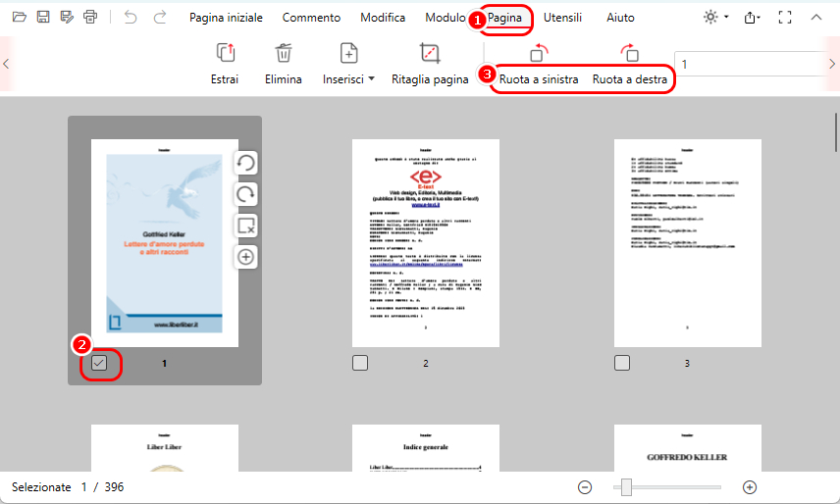Click the print icon
This screenshot has height=504, width=840.
(x=90, y=17)
